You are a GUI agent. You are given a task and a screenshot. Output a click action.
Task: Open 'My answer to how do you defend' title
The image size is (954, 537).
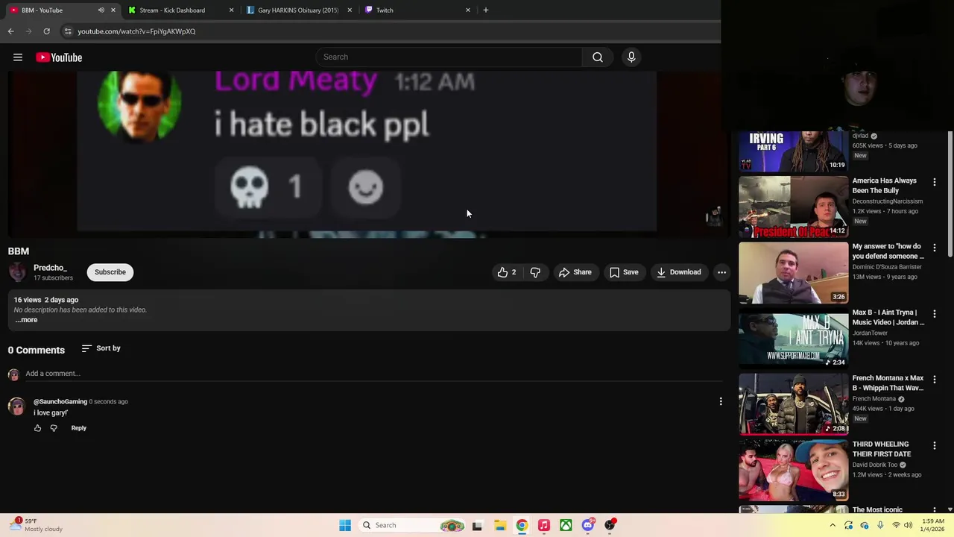point(888,251)
